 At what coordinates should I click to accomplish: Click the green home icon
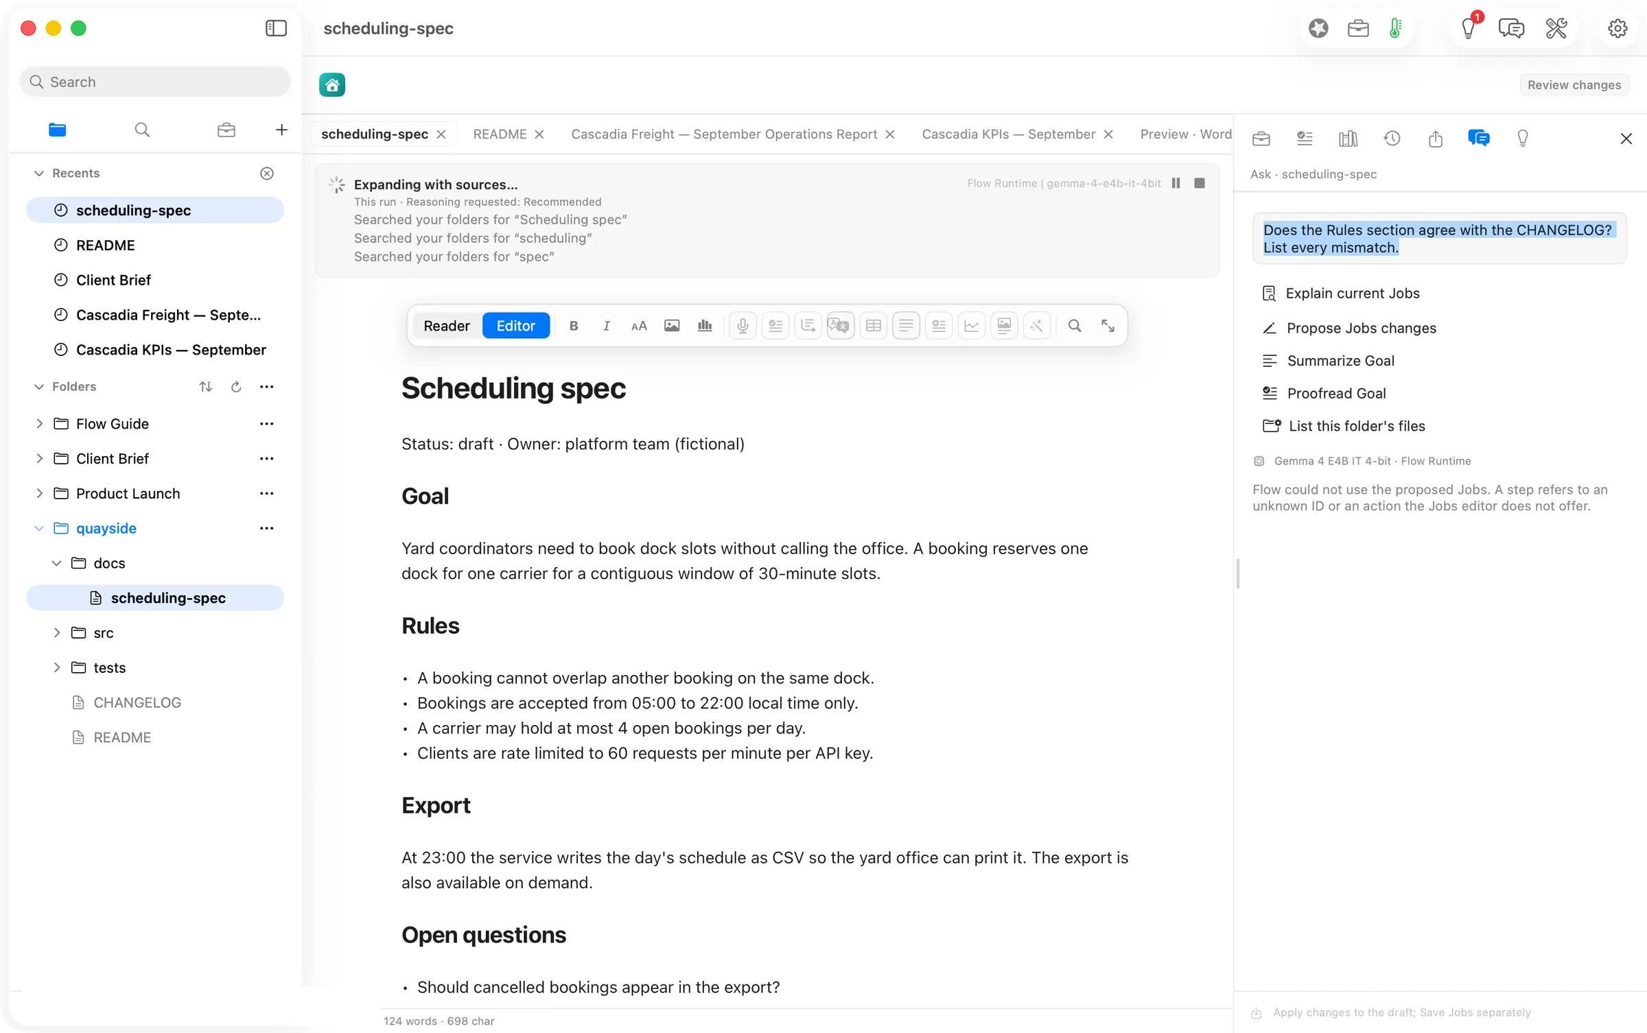tap(332, 85)
